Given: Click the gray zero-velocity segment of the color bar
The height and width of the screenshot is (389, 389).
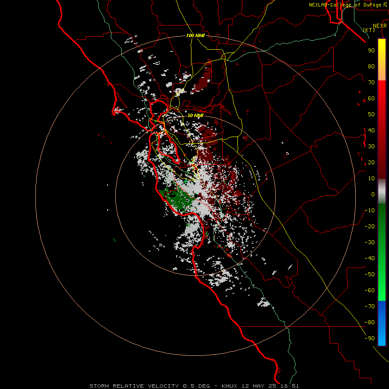Looking at the screenshot, I should 382,191.
